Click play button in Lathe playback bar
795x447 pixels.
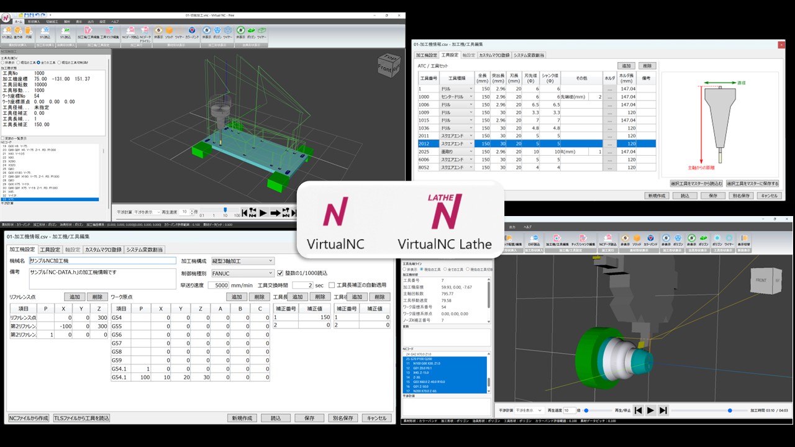tap(650, 410)
